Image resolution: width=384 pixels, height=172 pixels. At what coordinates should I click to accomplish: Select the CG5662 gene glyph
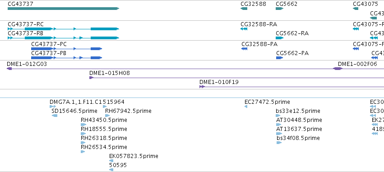[x=279, y=9]
